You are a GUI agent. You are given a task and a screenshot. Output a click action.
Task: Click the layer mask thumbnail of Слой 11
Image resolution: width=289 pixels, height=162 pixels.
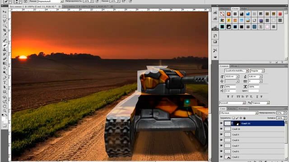click(237, 123)
